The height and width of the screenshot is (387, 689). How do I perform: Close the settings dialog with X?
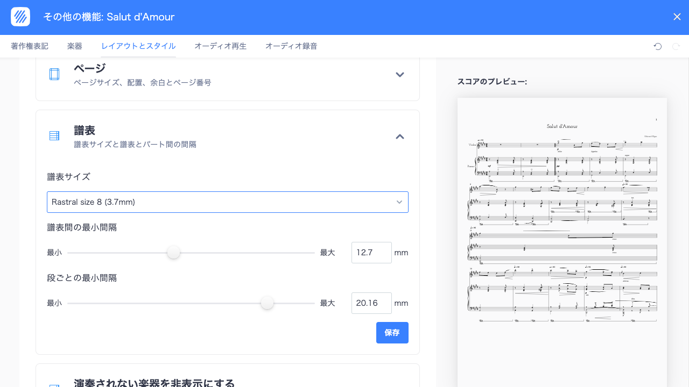point(677,17)
